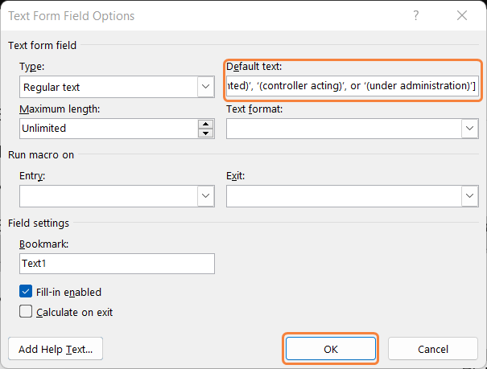Image resolution: width=487 pixels, height=369 pixels.
Task: Open the Exit macro dropdown arrow
Action: [x=469, y=196]
